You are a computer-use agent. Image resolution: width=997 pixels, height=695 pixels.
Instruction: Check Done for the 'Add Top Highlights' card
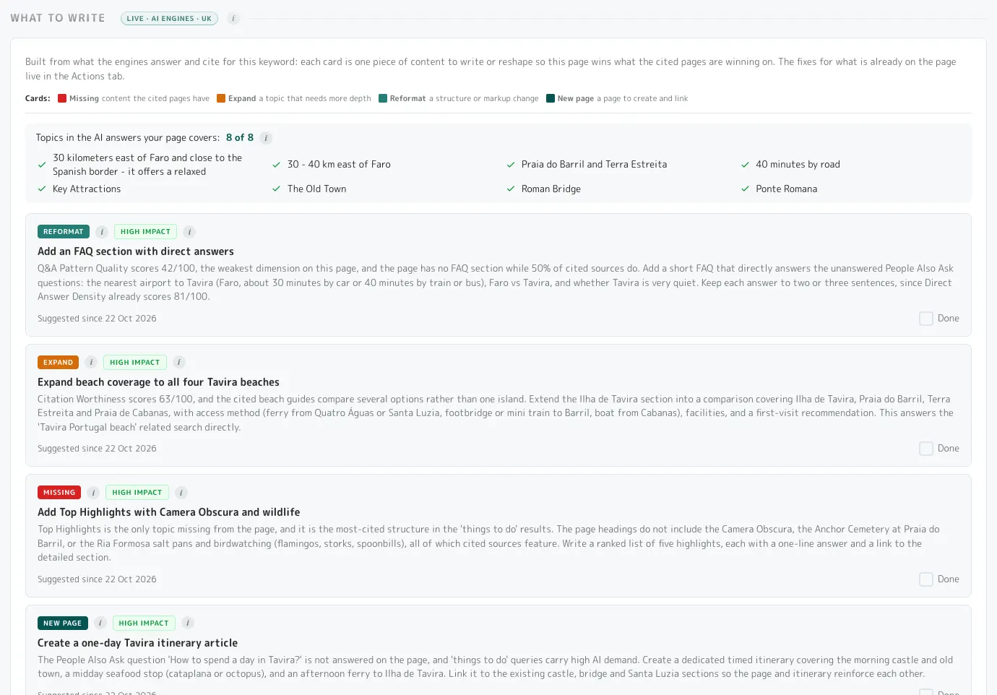(926, 579)
